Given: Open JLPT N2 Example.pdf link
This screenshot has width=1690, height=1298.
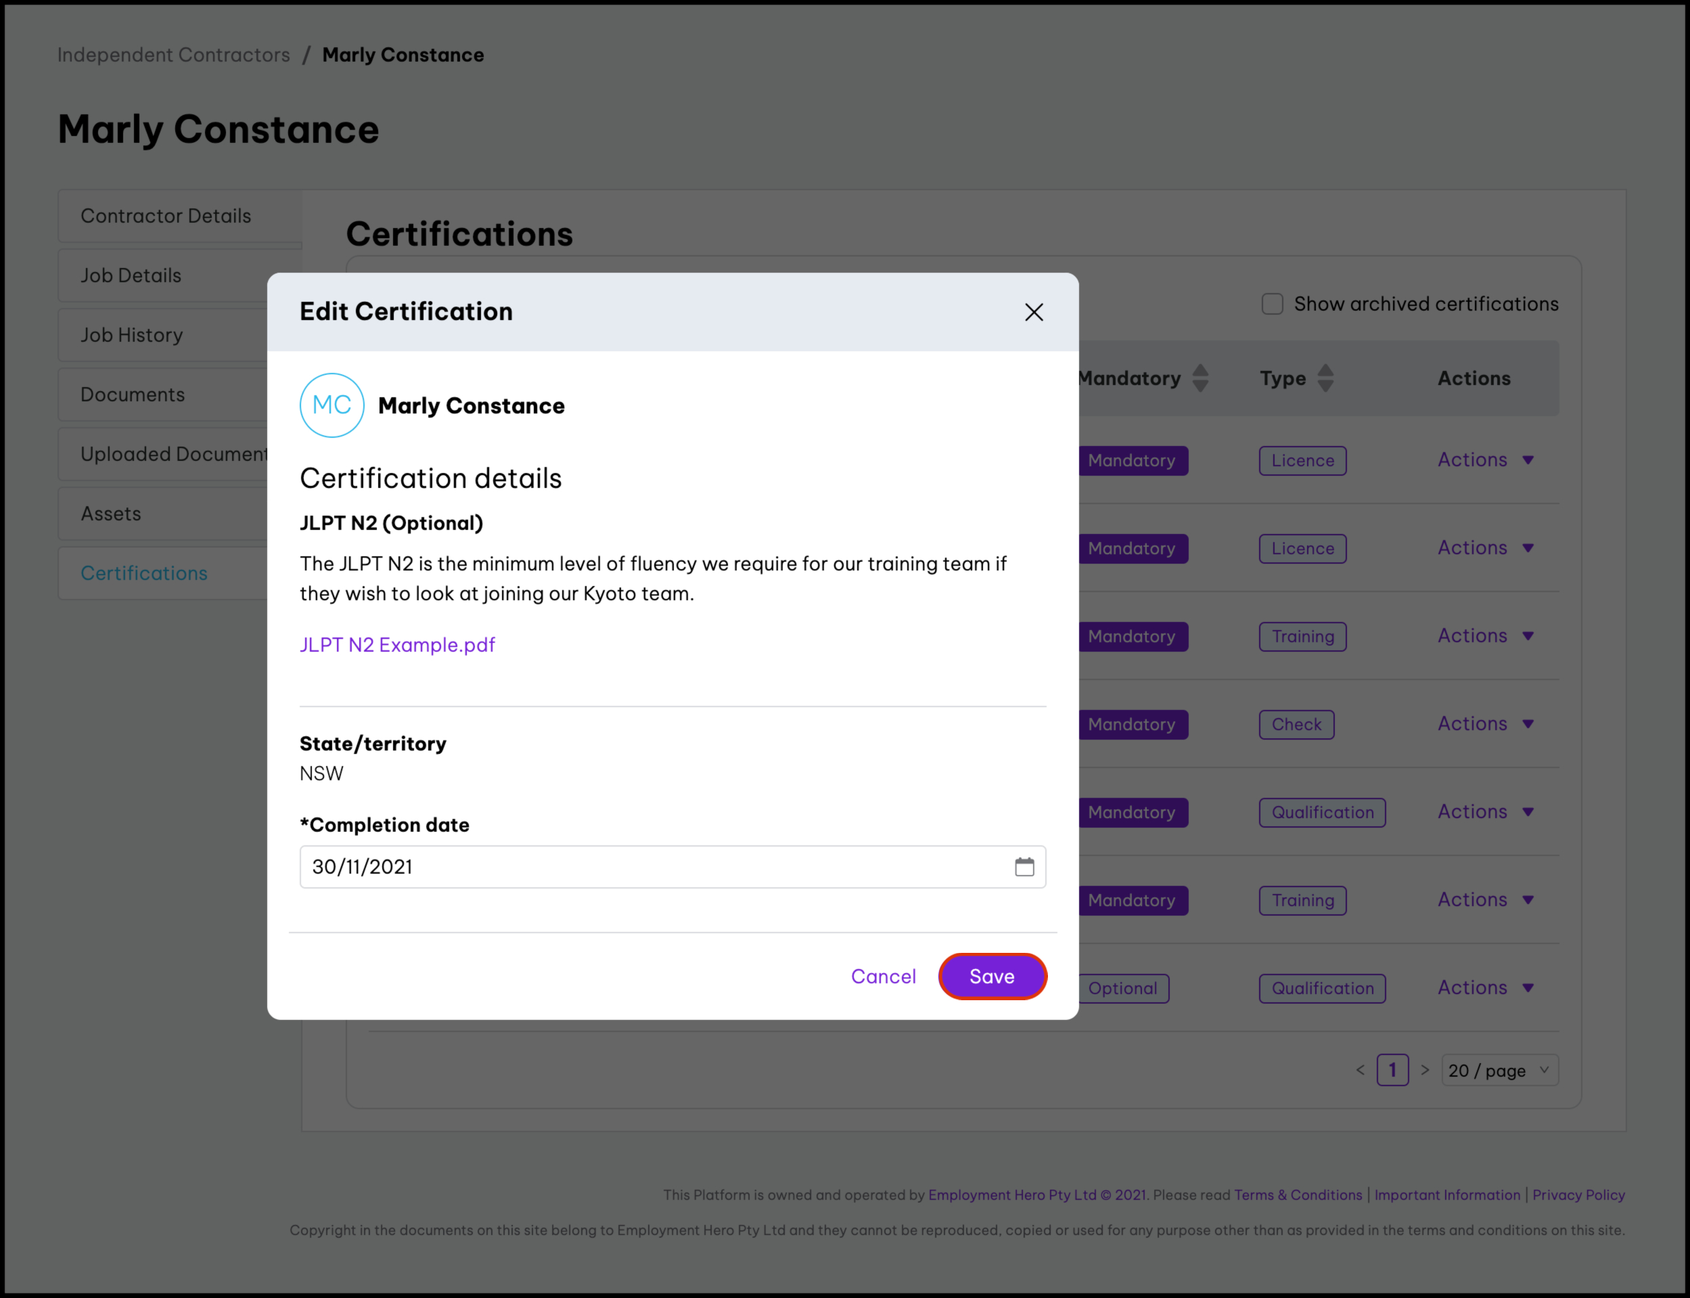Looking at the screenshot, I should coord(397,645).
